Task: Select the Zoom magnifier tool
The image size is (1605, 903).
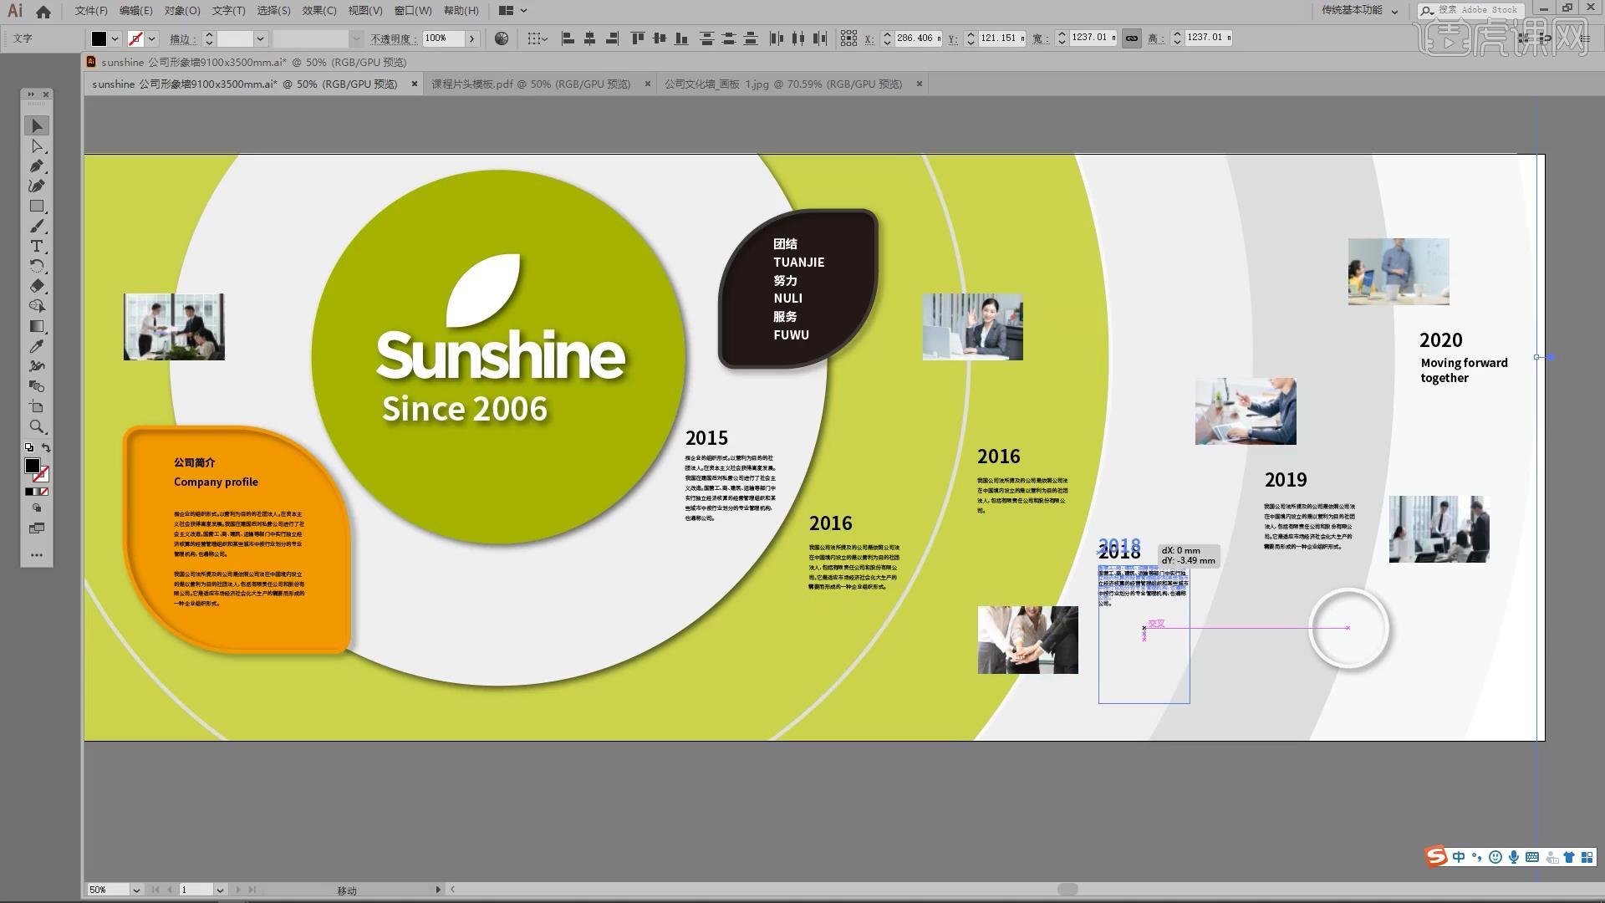Action: point(37,426)
